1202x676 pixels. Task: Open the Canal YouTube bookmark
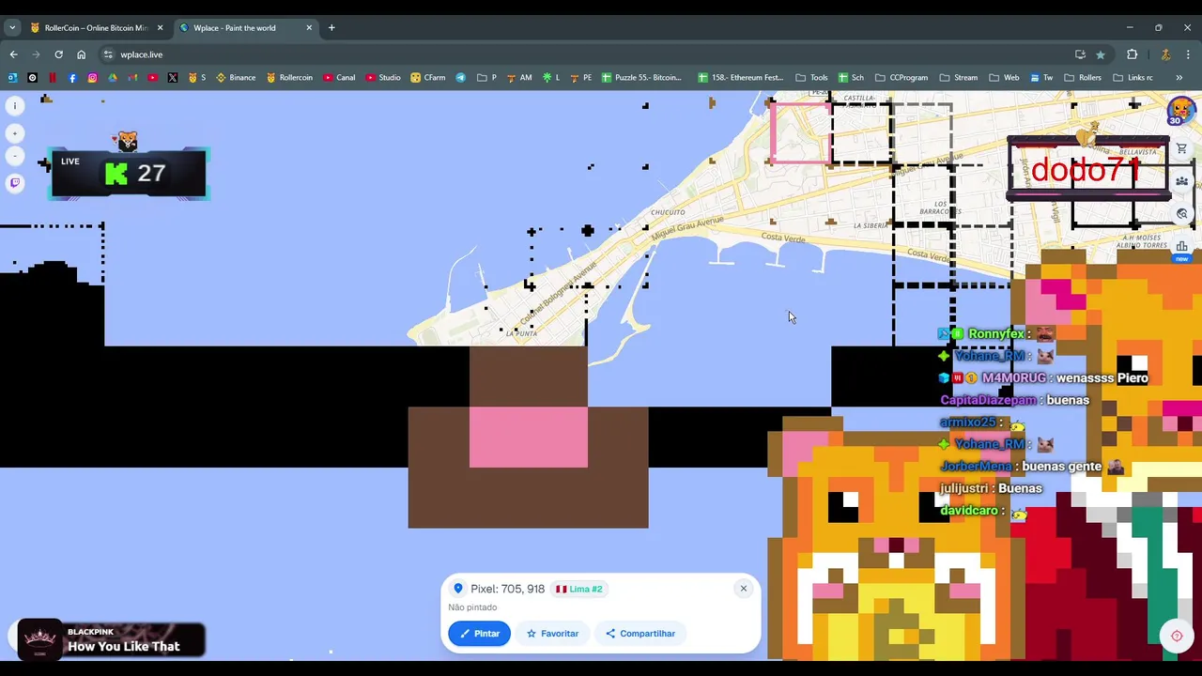click(x=338, y=77)
